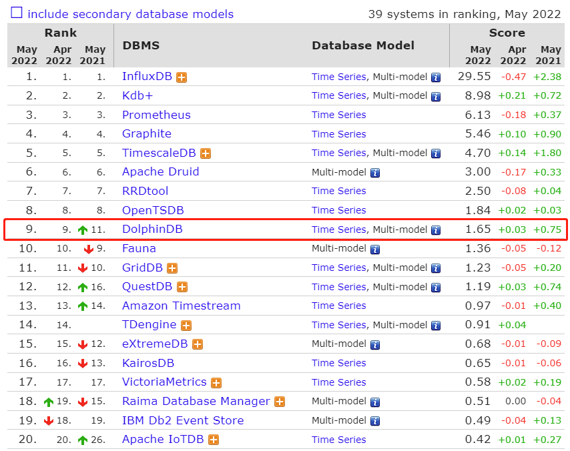Click info icon in Kdb+ row
Screen dimensions: 570x451
coord(436,97)
